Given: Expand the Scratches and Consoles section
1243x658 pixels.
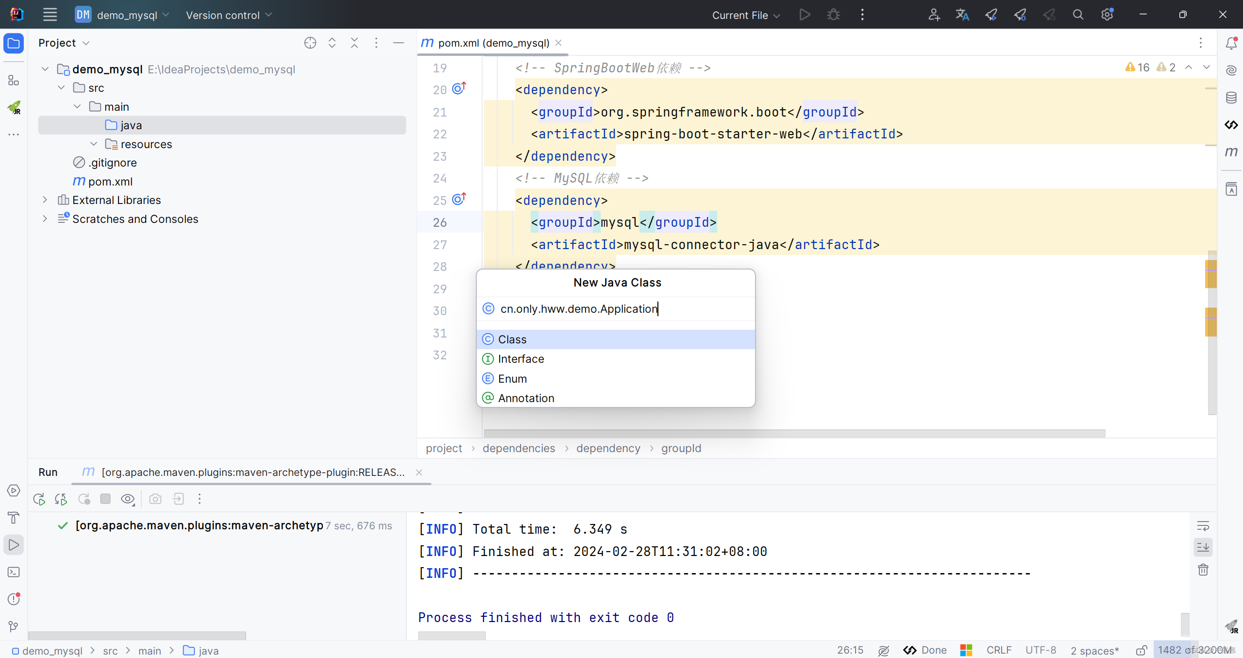Looking at the screenshot, I should [45, 219].
